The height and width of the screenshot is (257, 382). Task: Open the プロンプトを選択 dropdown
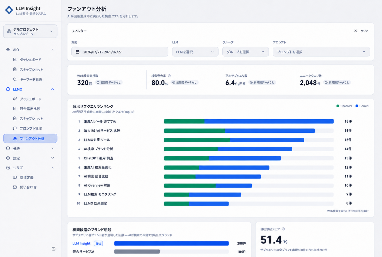pyautogui.click(x=321, y=52)
